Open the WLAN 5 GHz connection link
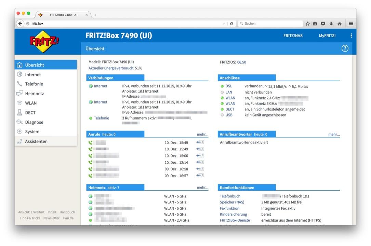This screenshot has width=371, height=246. coord(230,104)
